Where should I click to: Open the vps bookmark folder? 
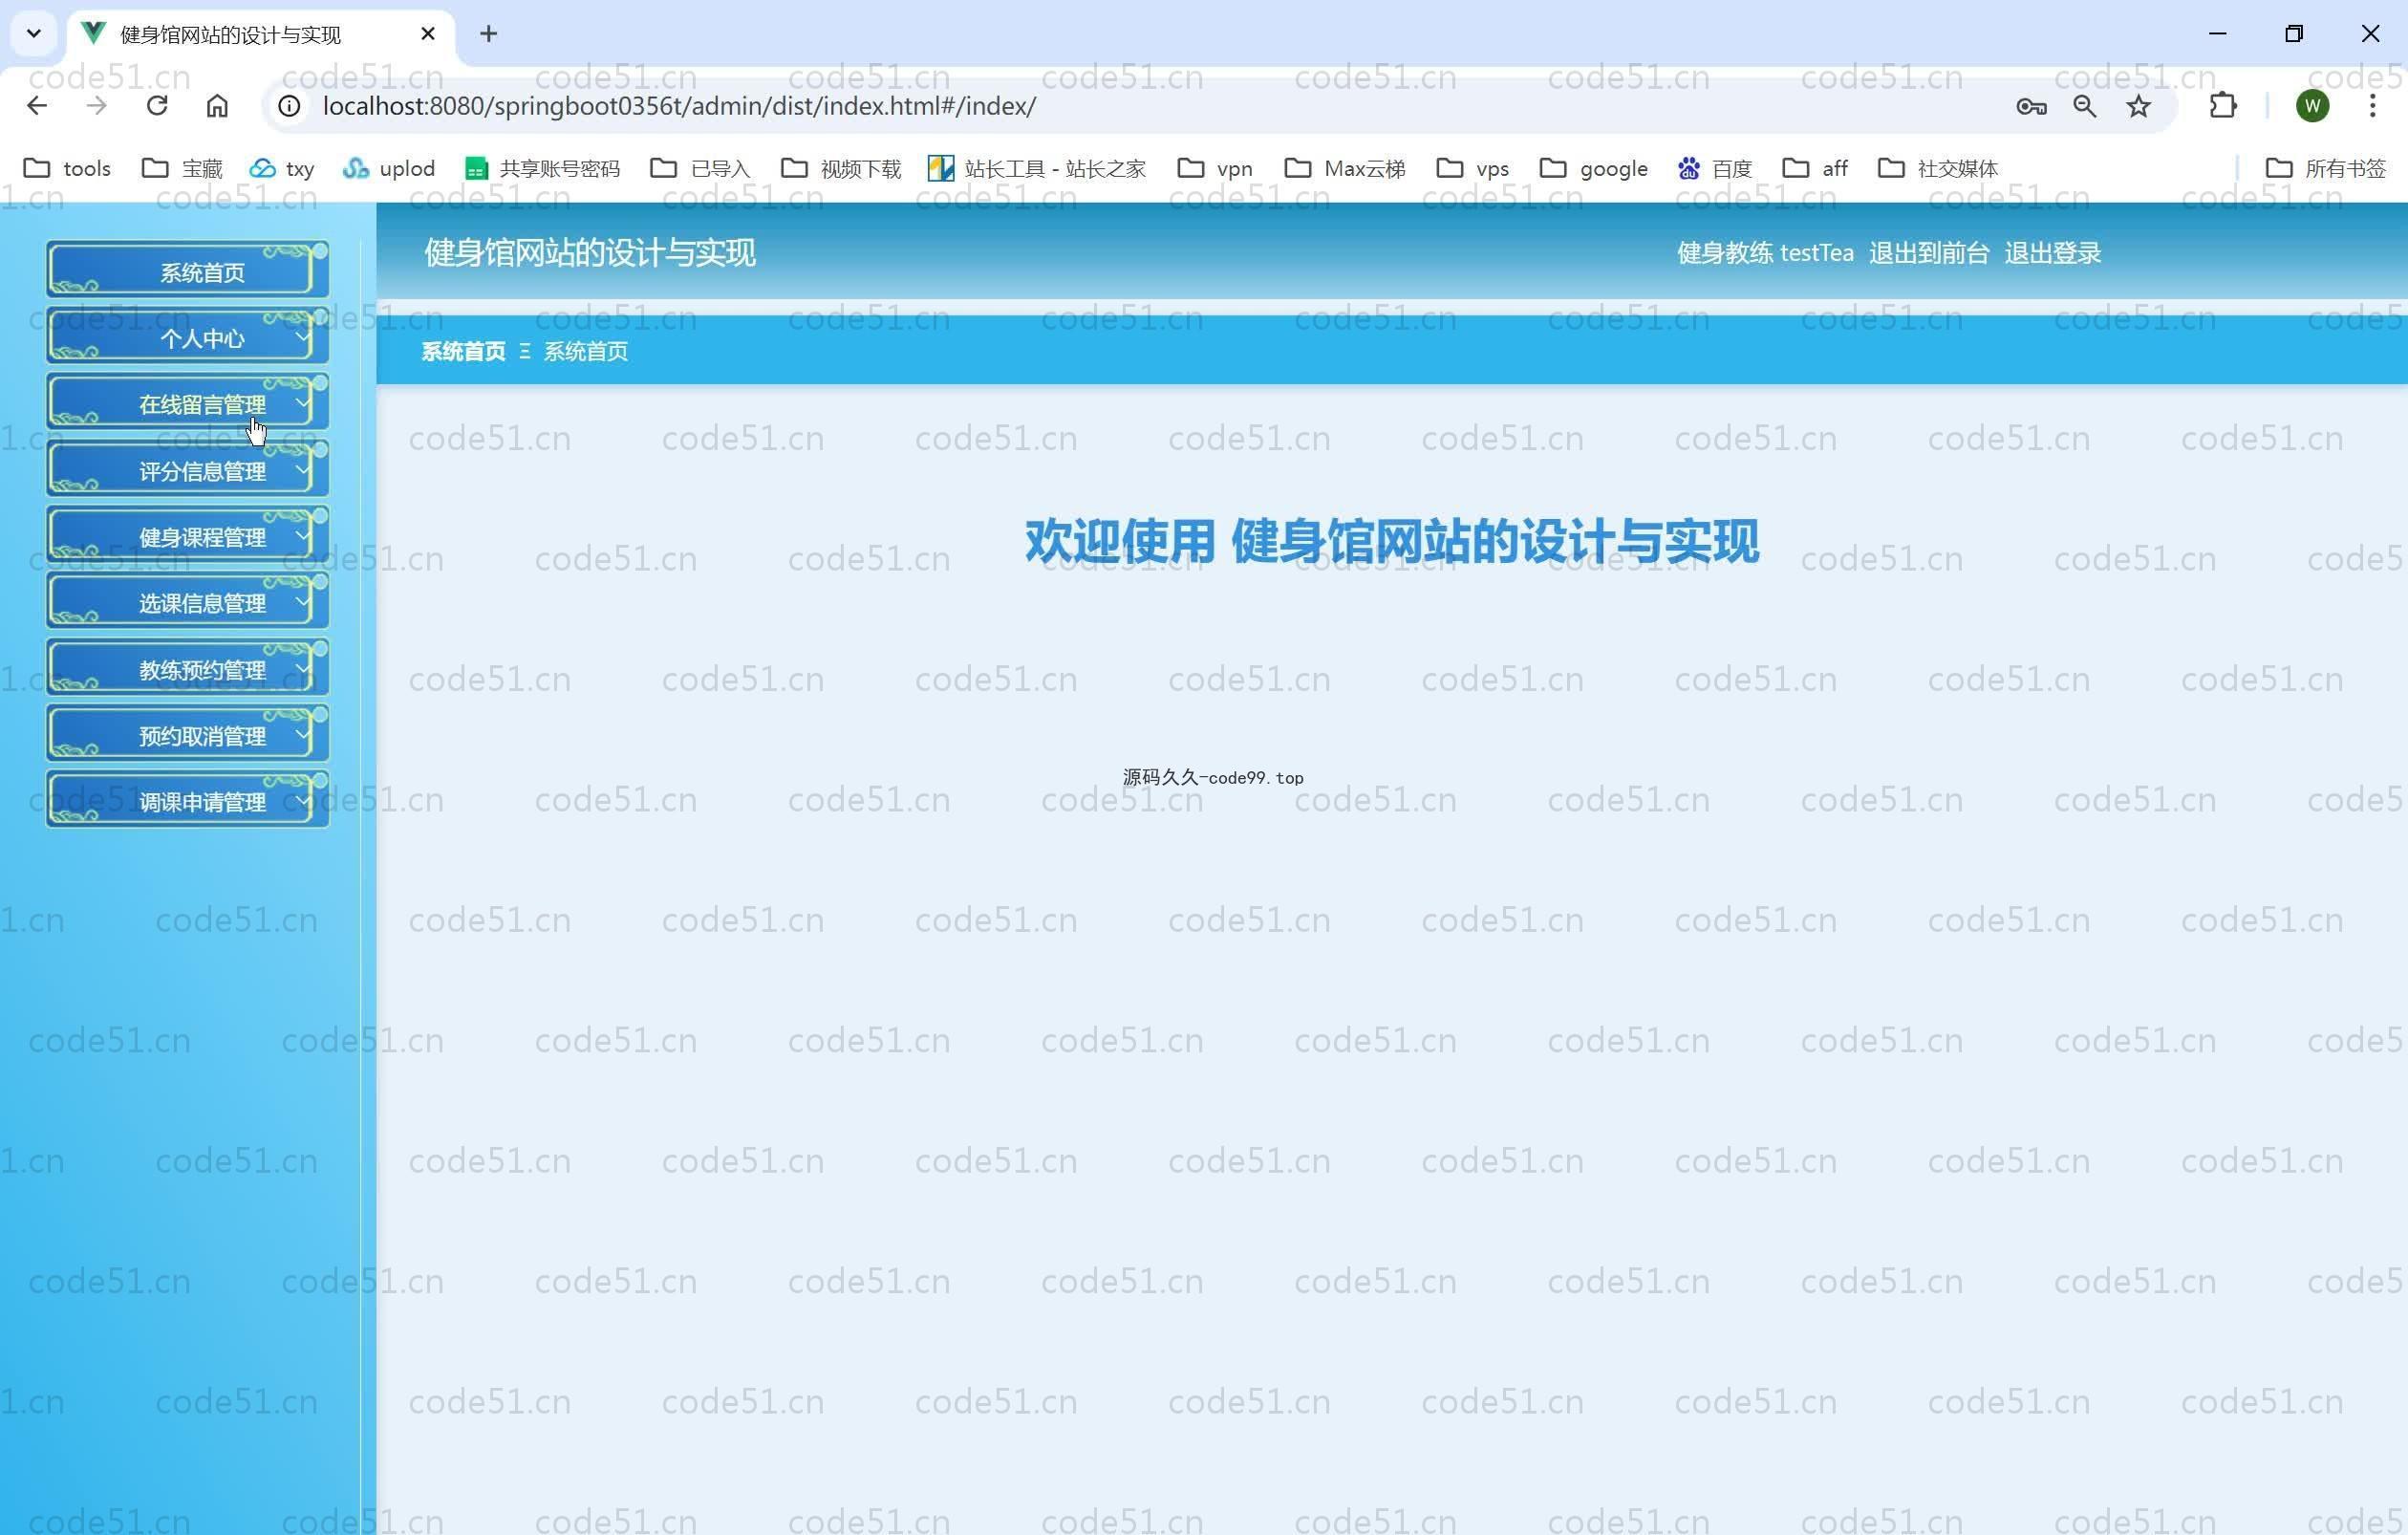click(1472, 168)
